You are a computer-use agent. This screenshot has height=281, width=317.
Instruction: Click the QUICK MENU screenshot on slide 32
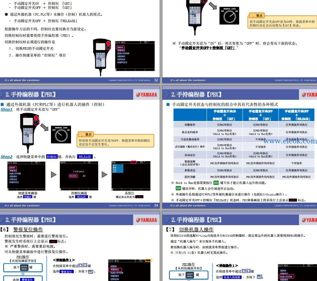(135, 56)
